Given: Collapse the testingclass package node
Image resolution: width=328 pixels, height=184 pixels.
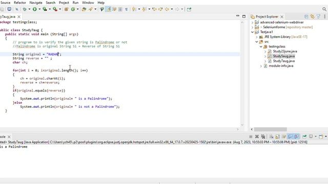Looking at the screenshot, I should (x=261, y=47).
